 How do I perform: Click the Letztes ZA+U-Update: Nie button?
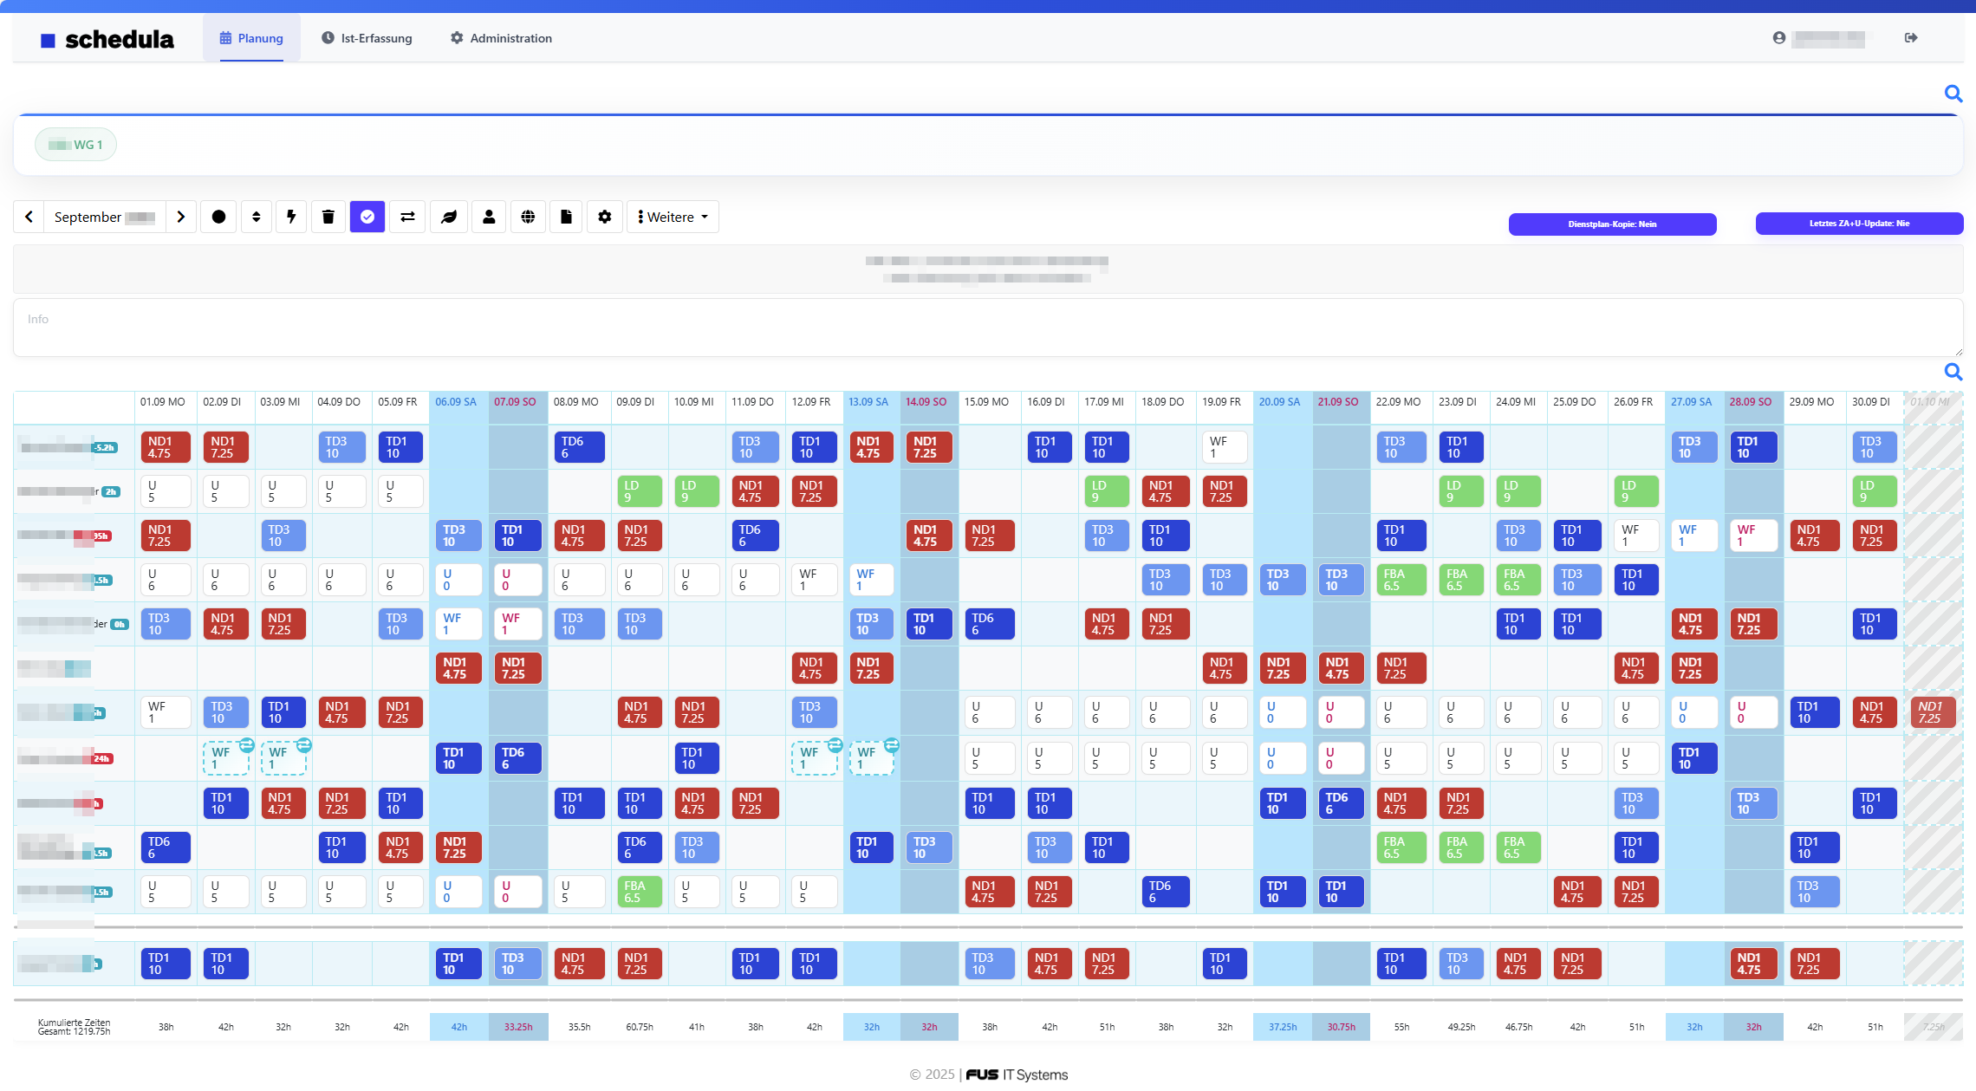(x=1859, y=224)
